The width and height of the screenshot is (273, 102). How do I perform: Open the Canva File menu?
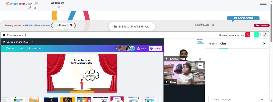pyautogui.click(x=22, y=48)
